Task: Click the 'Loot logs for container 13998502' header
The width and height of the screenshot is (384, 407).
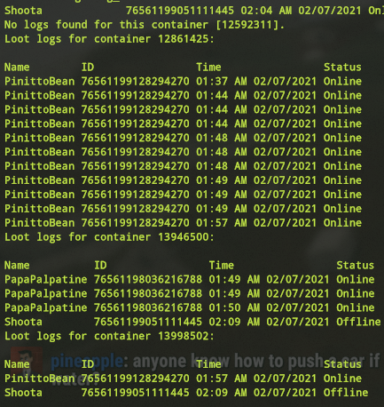Action: pyautogui.click(x=109, y=336)
